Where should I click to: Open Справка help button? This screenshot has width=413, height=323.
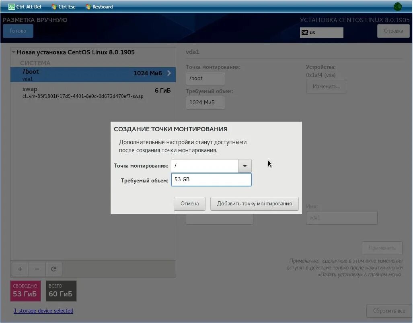393,31
